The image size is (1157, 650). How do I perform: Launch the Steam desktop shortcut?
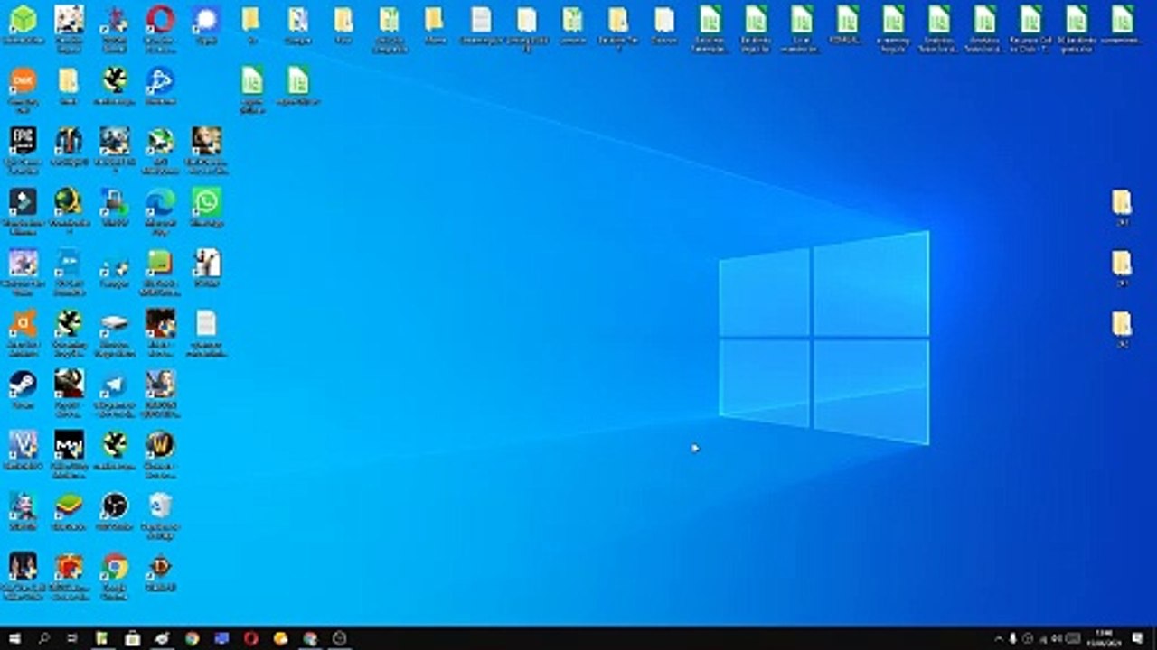pos(23,385)
